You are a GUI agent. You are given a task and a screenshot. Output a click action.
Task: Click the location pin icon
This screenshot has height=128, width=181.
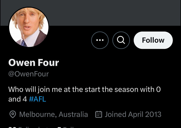tap(13, 114)
